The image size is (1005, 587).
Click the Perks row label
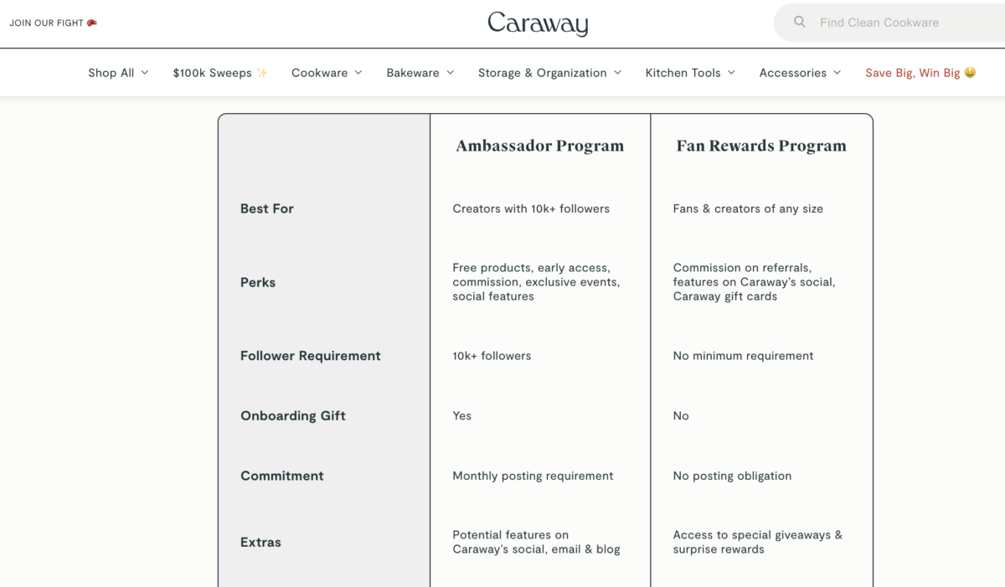point(258,282)
